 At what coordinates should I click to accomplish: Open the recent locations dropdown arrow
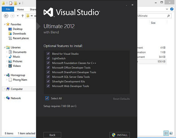18,16
